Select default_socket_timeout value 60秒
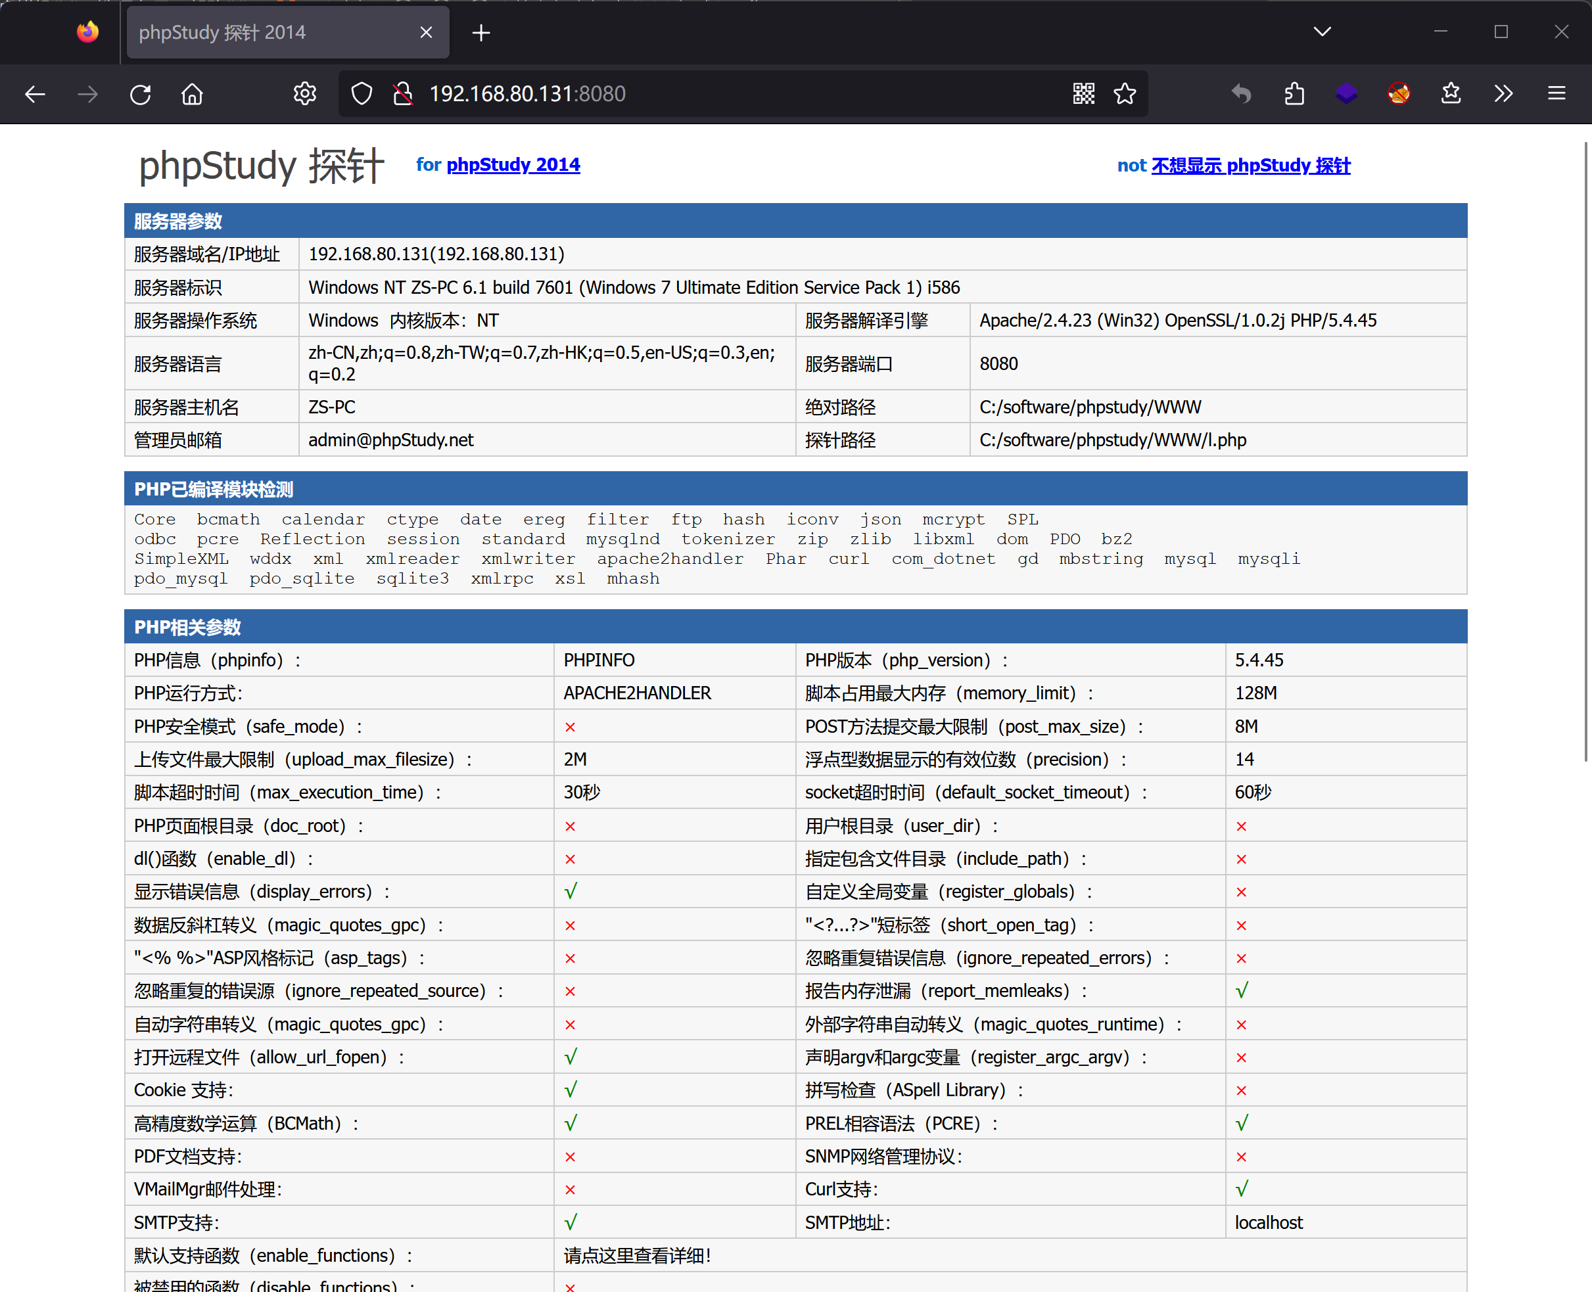This screenshot has height=1292, width=1592. tap(1253, 792)
